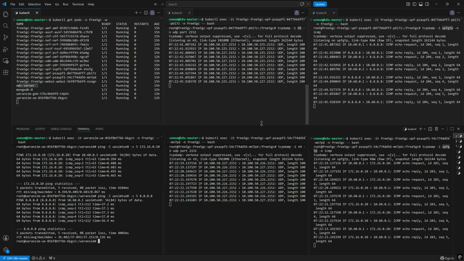The width and height of the screenshot is (464, 261).
Task: Kill terminal with the trash icon
Action: [x=436, y=129]
